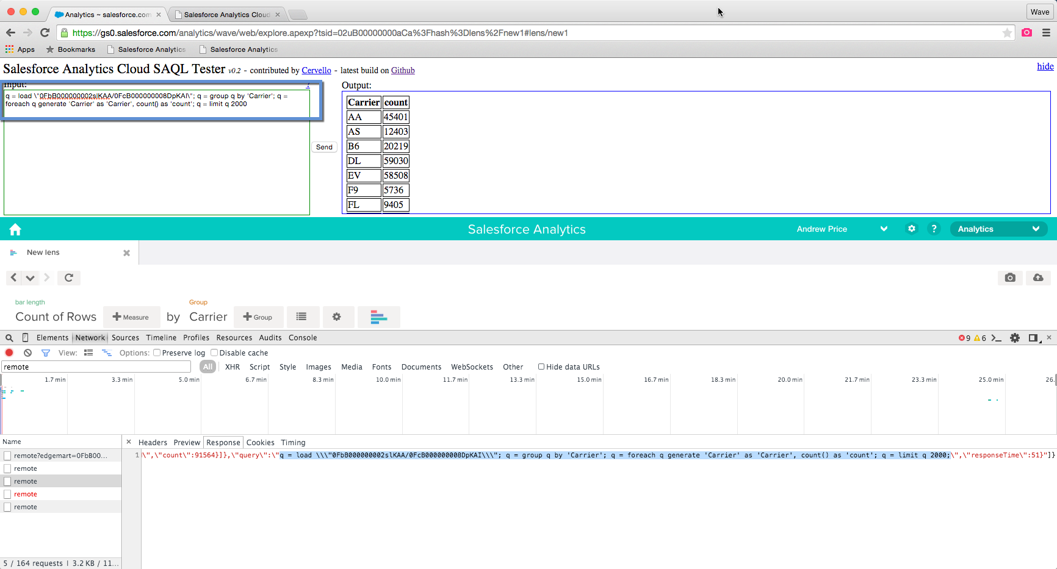The image size is (1057, 569).
Task: Select the red remote request row
Action: pos(60,494)
